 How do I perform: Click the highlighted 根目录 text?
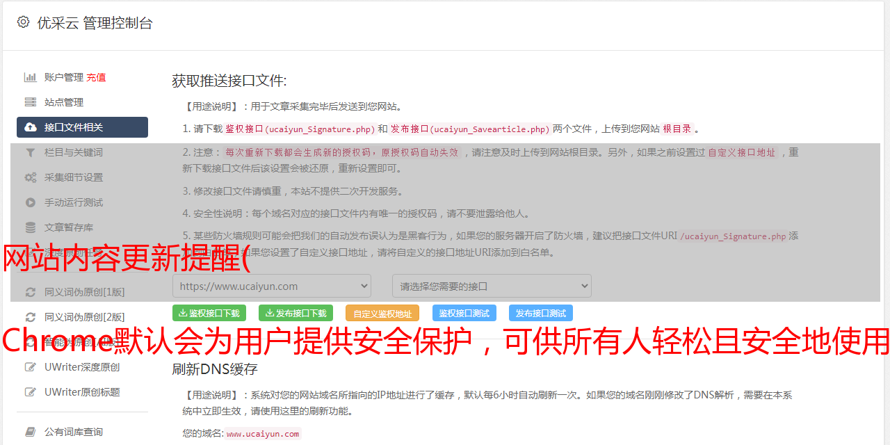677,129
